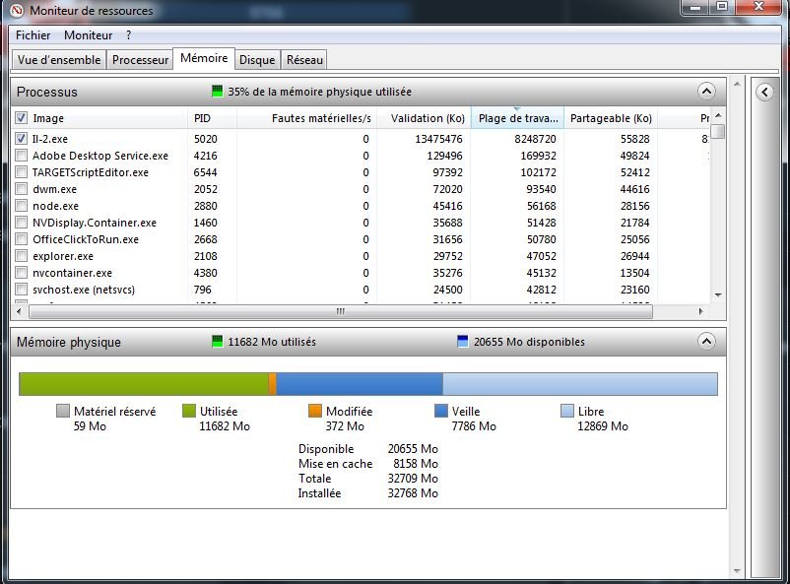Click the Mo disponibles indicator icon

(x=463, y=342)
